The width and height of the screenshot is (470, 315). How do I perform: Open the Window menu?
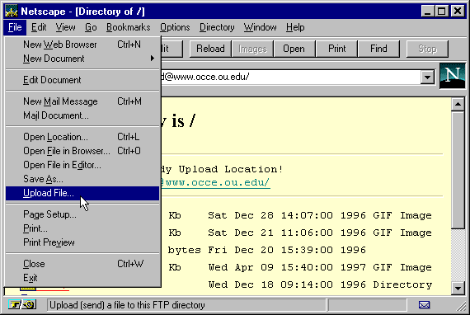tap(261, 27)
